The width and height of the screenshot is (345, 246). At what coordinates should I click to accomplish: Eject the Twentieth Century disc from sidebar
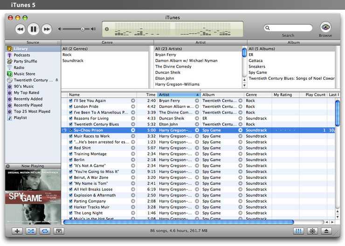[57, 80]
